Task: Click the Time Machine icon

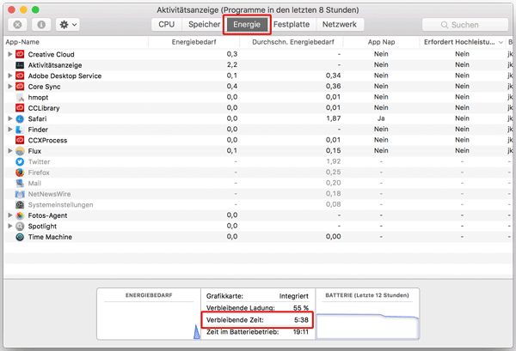Action: (x=20, y=237)
